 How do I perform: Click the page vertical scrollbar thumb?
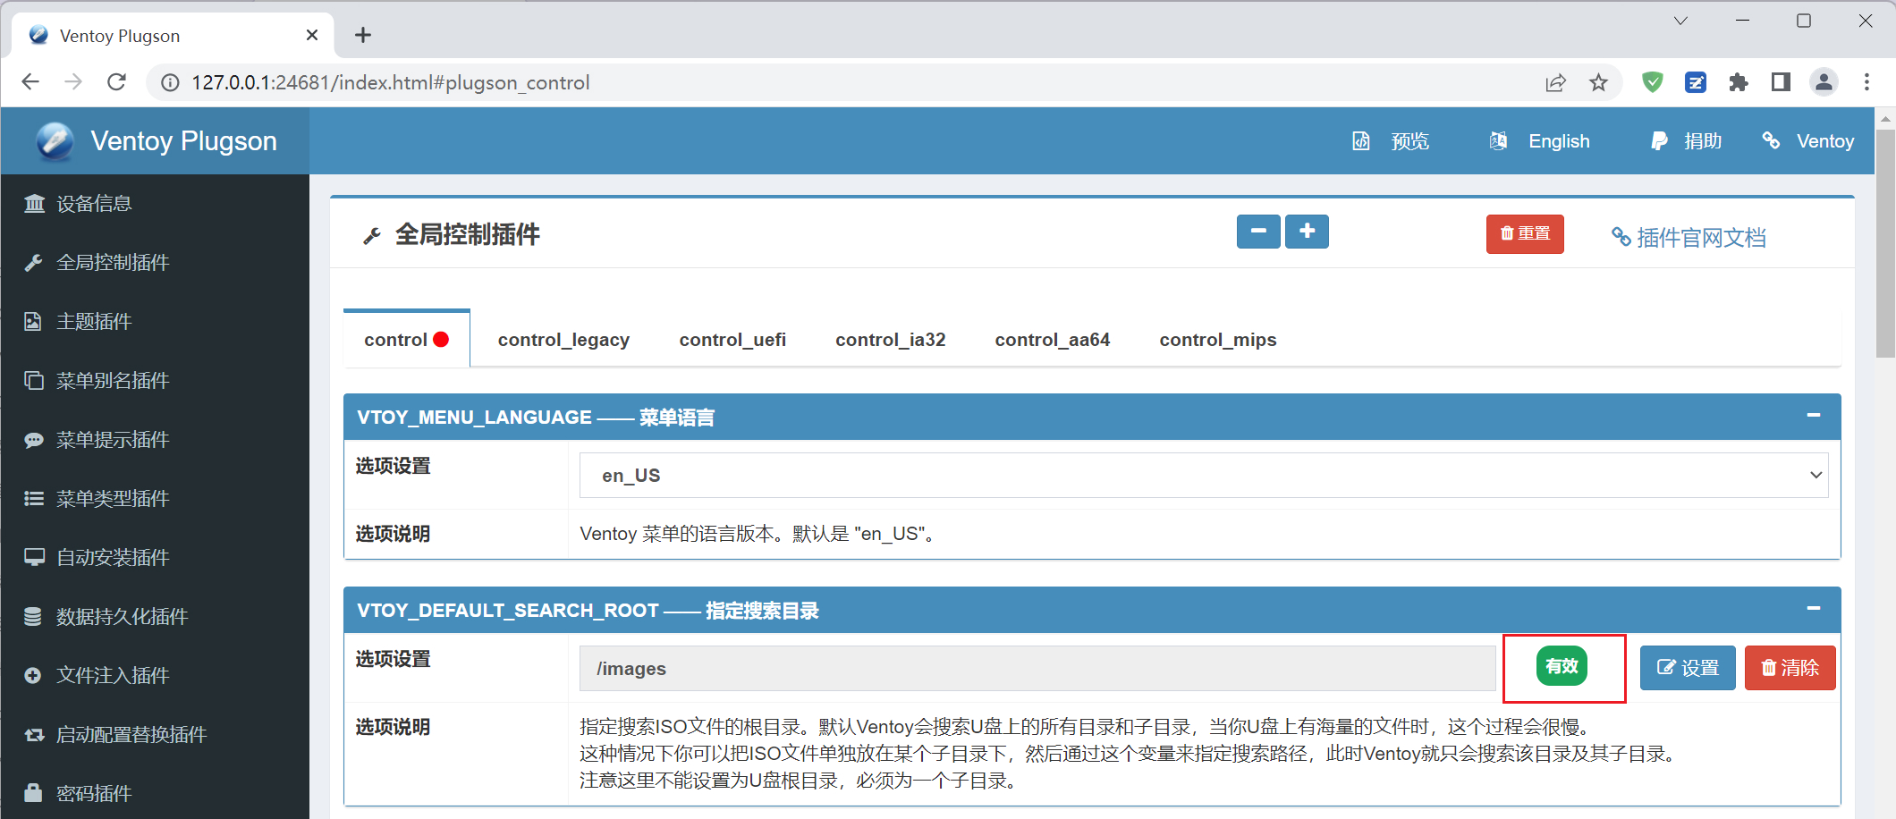tap(1885, 243)
